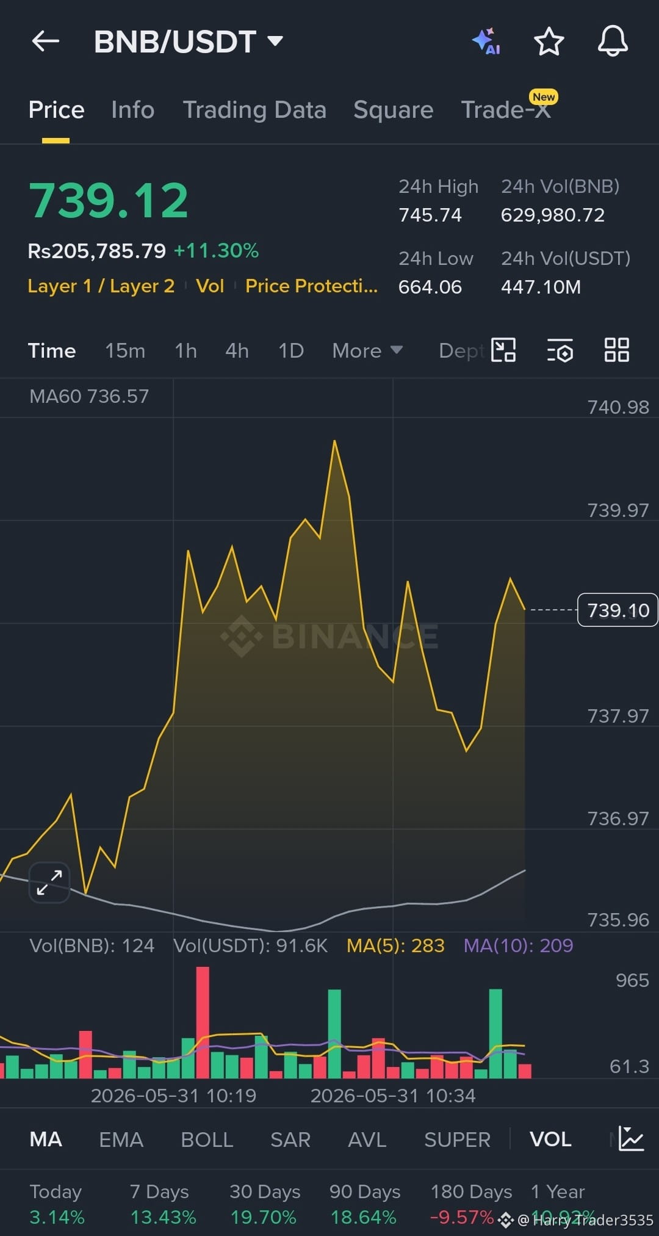The width and height of the screenshot is (659, 1236).
Task: Toggle the MA indicator
Action: pos(46,1139)
